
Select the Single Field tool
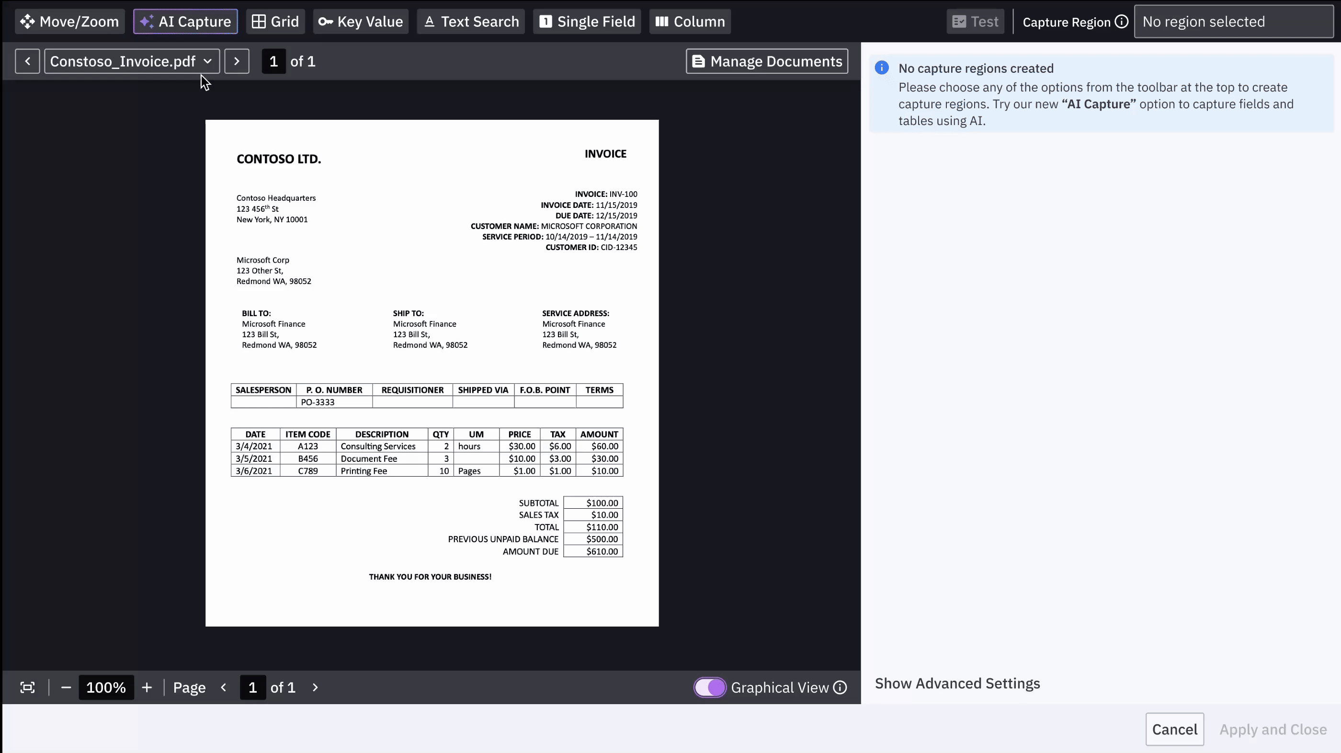[x=587, y=22]
